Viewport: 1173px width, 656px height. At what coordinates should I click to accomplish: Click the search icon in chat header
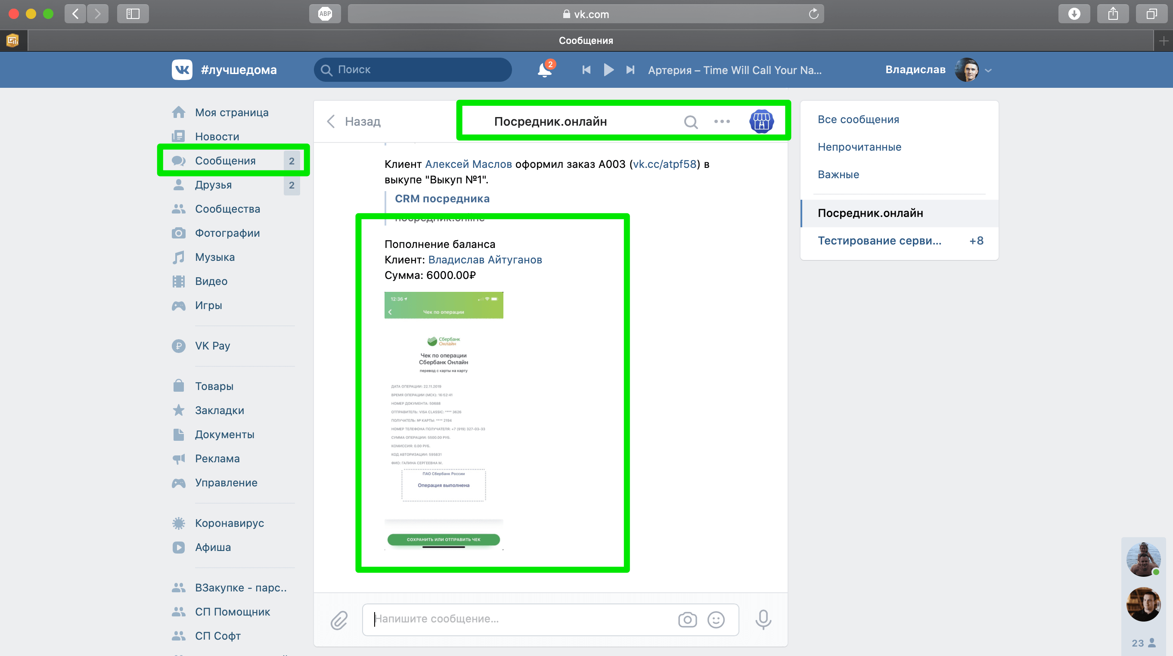pos(690,121)
